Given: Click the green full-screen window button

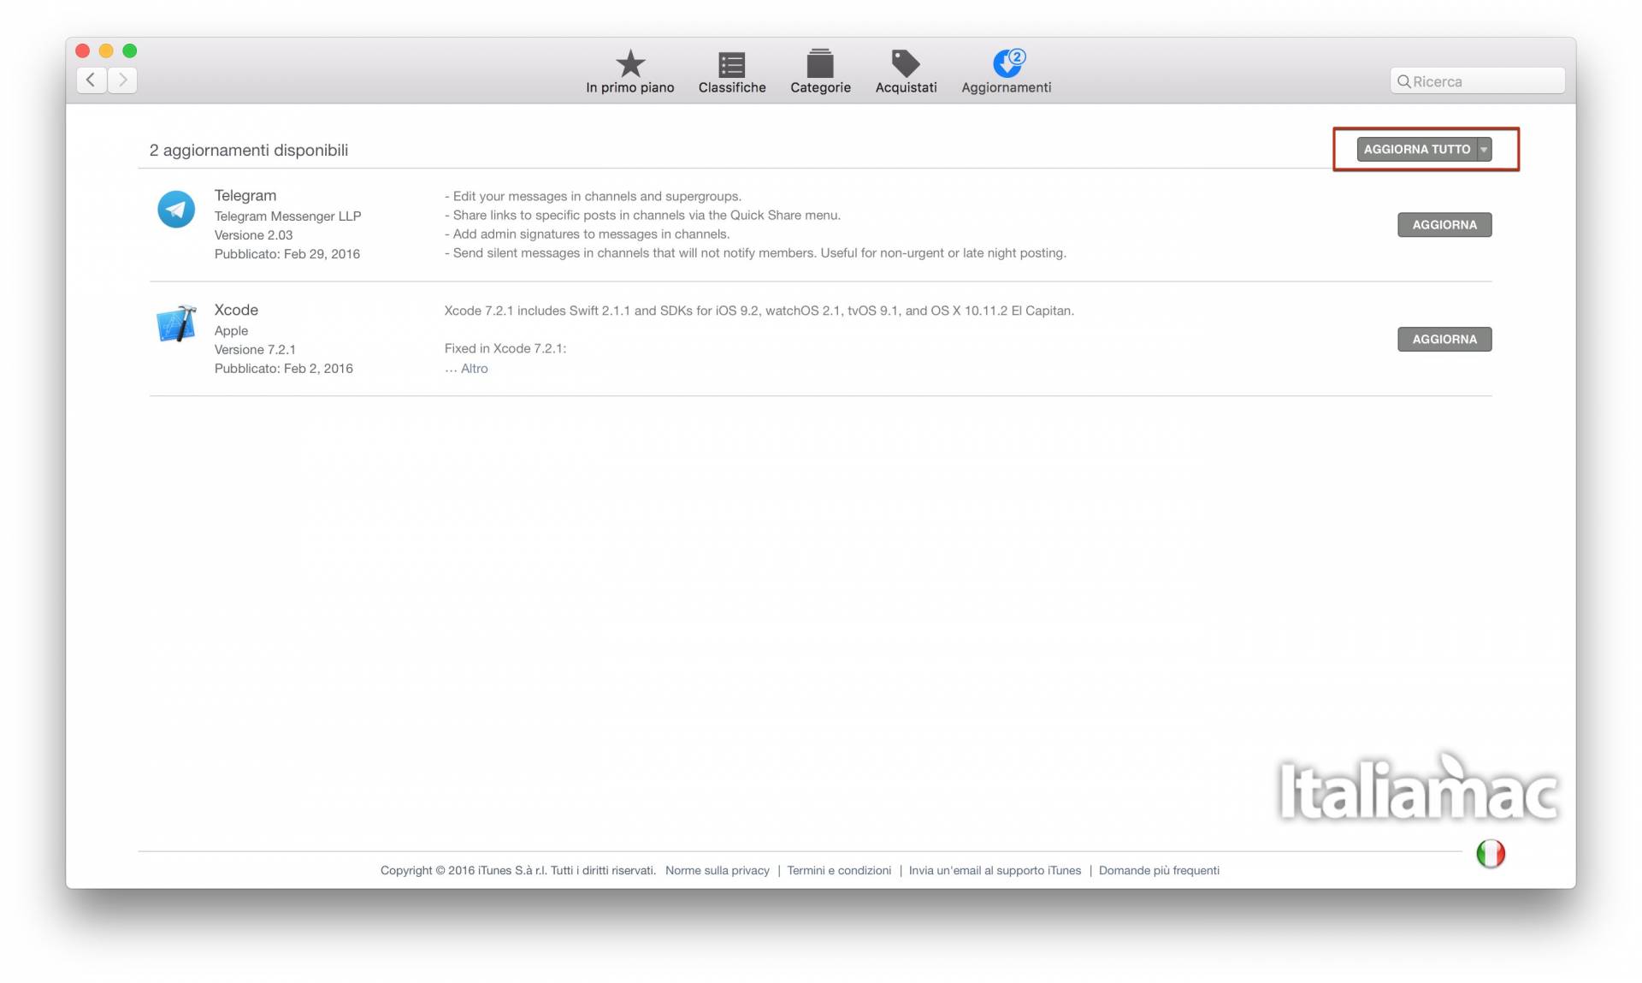Looking at the screenshot, I should tap(130, 50).
